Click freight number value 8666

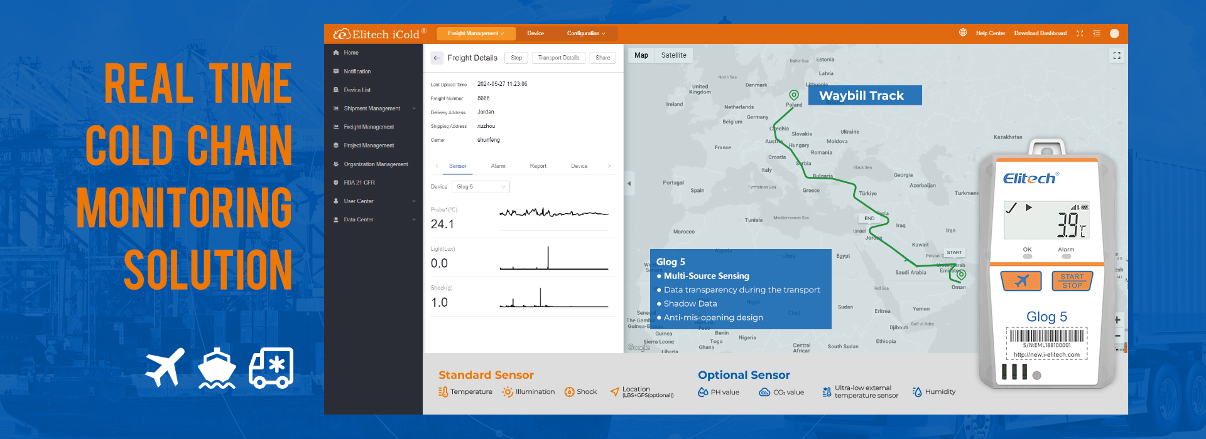[483, 98]
